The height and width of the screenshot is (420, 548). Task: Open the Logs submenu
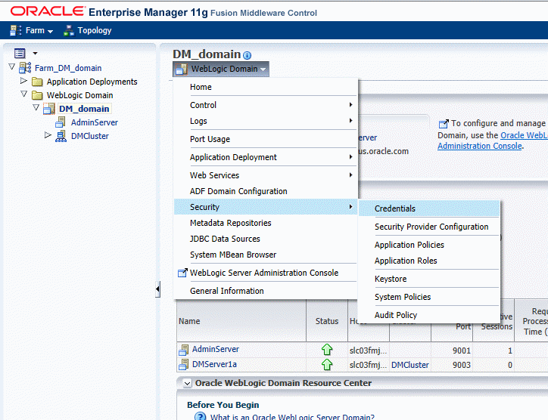click(x=266, y=121)
